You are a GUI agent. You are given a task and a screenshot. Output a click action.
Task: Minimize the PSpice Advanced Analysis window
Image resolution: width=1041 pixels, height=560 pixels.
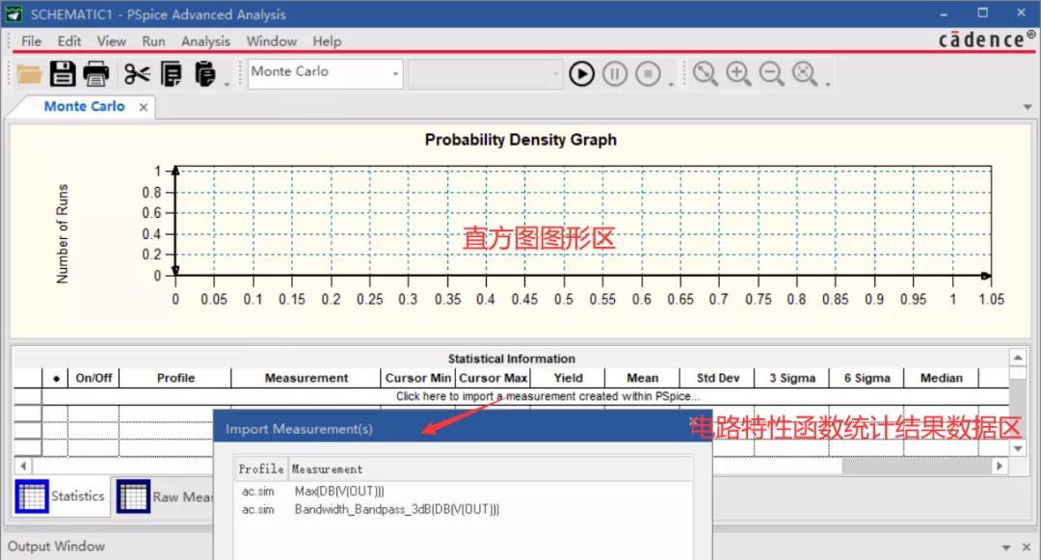coord(944,13)
